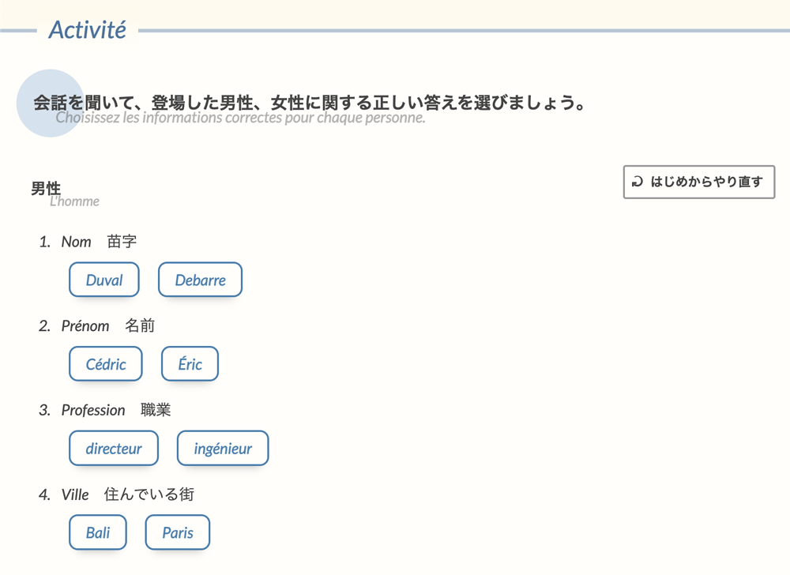Click the L'homme subtitle

click(74, 201)
